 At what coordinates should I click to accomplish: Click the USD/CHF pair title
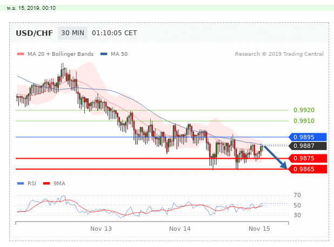(34, 33)
